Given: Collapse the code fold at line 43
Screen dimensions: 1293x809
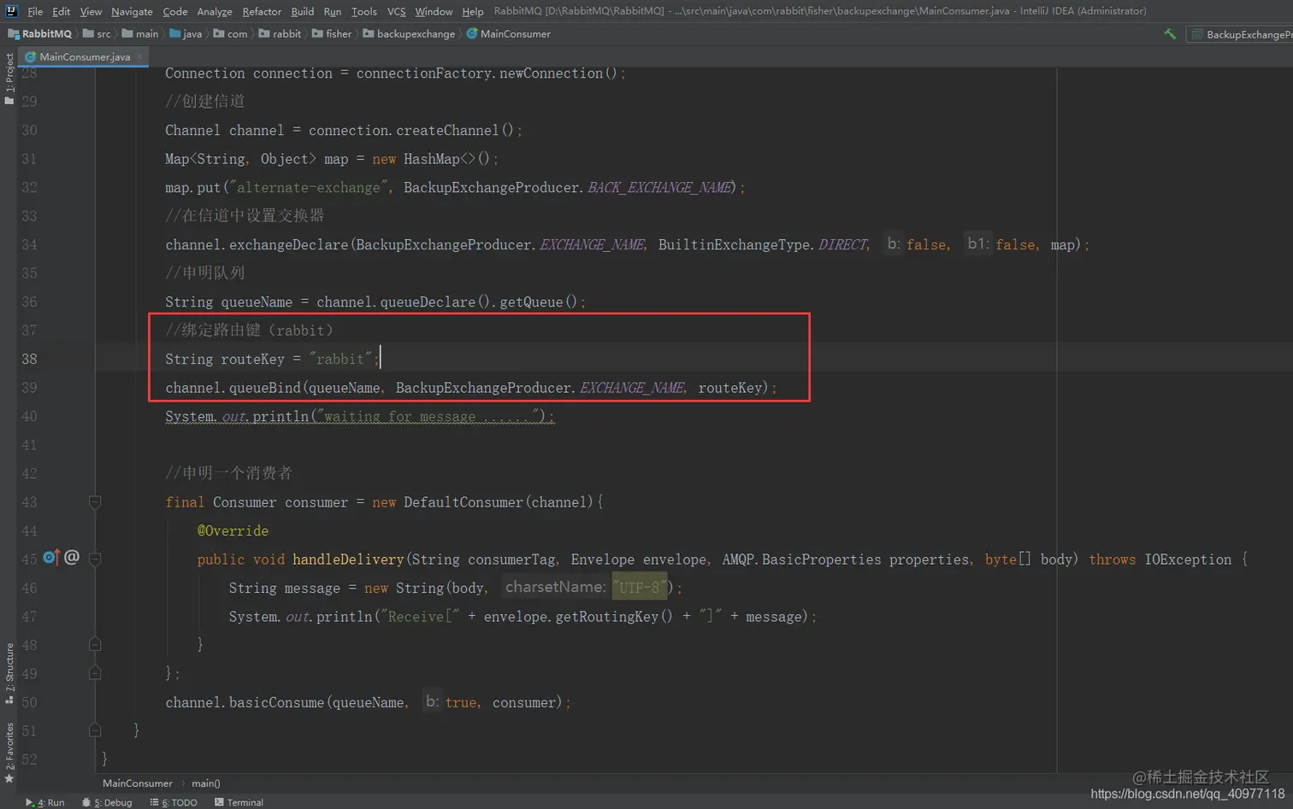Looking at the screenshot, I should click(x=95, y=502).
